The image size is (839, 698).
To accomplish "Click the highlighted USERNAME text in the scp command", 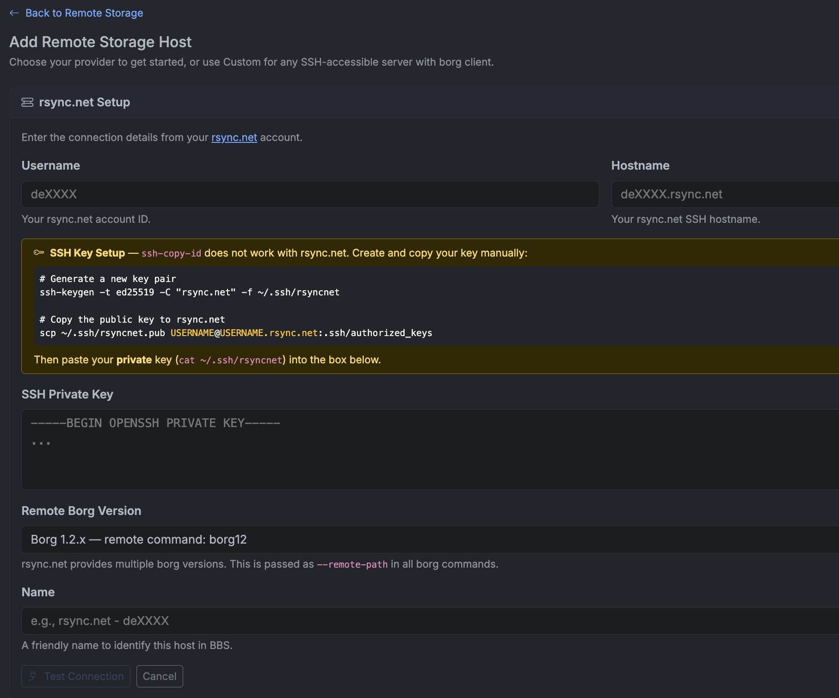I will pyautogui.click(x=192, y=332).
